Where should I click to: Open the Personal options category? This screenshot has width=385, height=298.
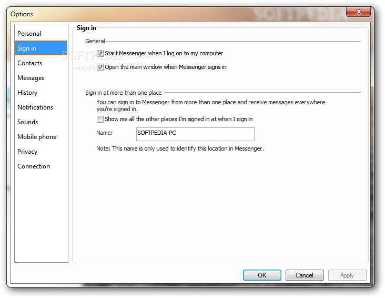tap(41, 34)
